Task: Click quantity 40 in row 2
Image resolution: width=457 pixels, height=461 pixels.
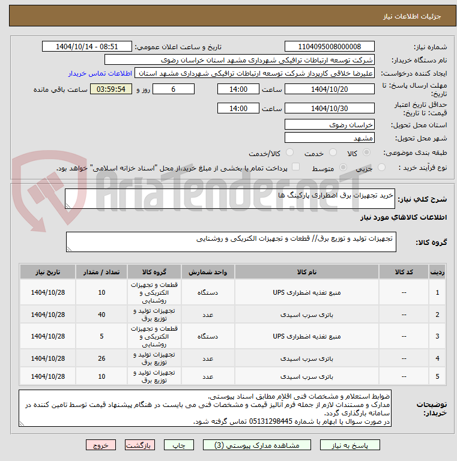Action: click(x=101, y=315)
